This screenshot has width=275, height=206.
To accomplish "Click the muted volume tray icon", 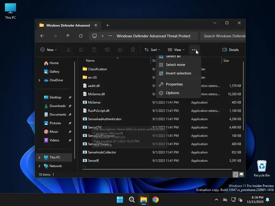I will tap(240, 200).
